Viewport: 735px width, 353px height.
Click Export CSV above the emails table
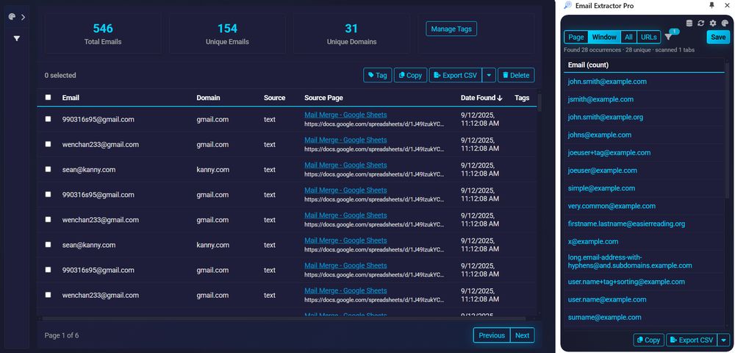pos(455,75)
